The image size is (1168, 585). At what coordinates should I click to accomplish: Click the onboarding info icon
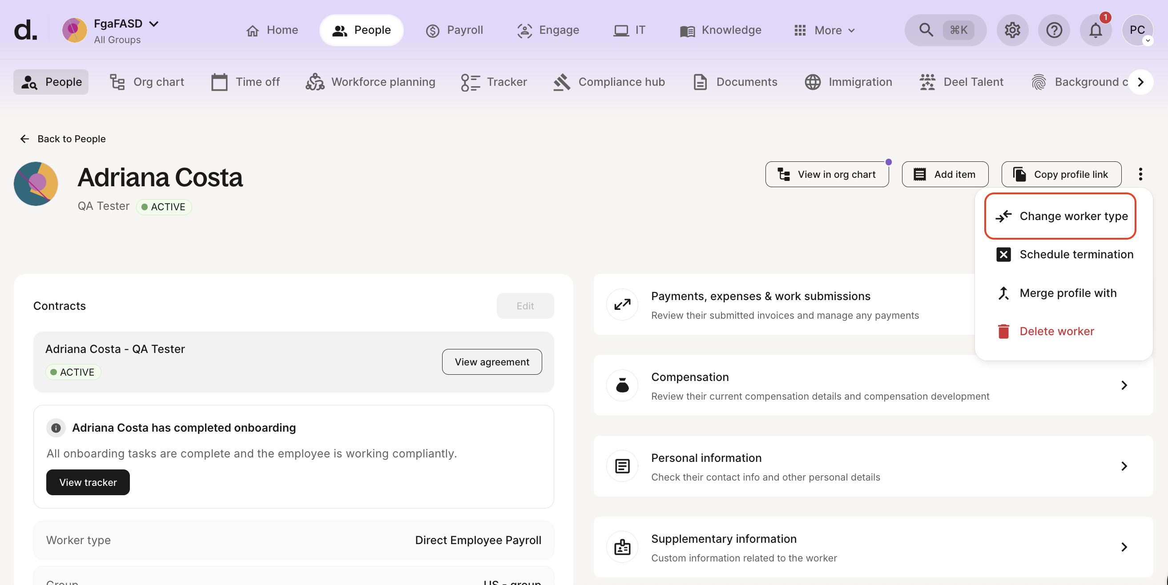[x=56, y=428]
